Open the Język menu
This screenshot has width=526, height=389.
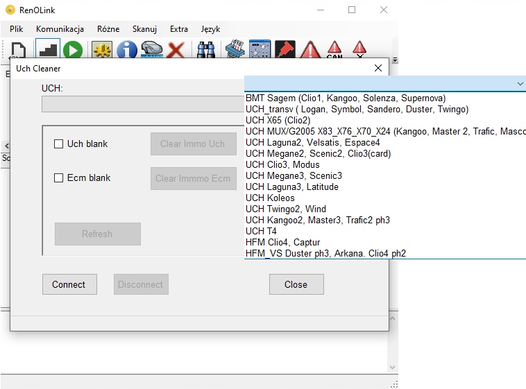210,29
